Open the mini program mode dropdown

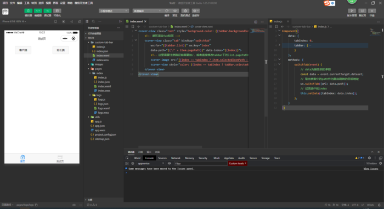(x=114, y=11)
